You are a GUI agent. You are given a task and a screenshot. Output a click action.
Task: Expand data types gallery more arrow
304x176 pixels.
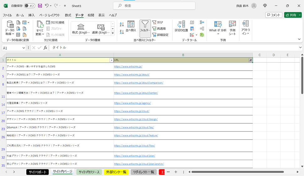113,33
